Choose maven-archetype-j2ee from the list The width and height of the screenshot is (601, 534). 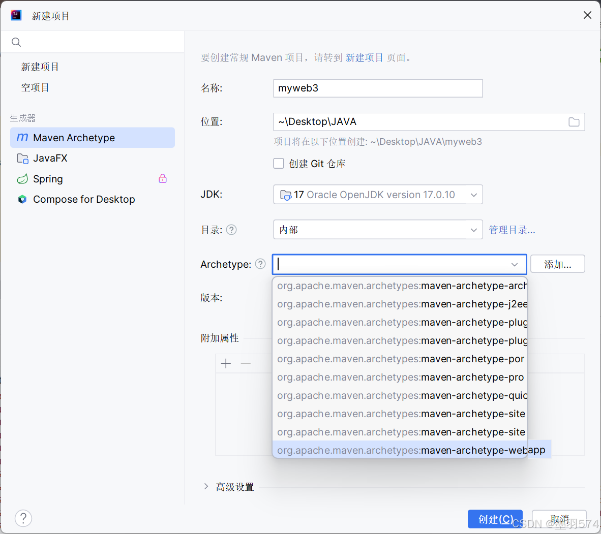[400, 304]
